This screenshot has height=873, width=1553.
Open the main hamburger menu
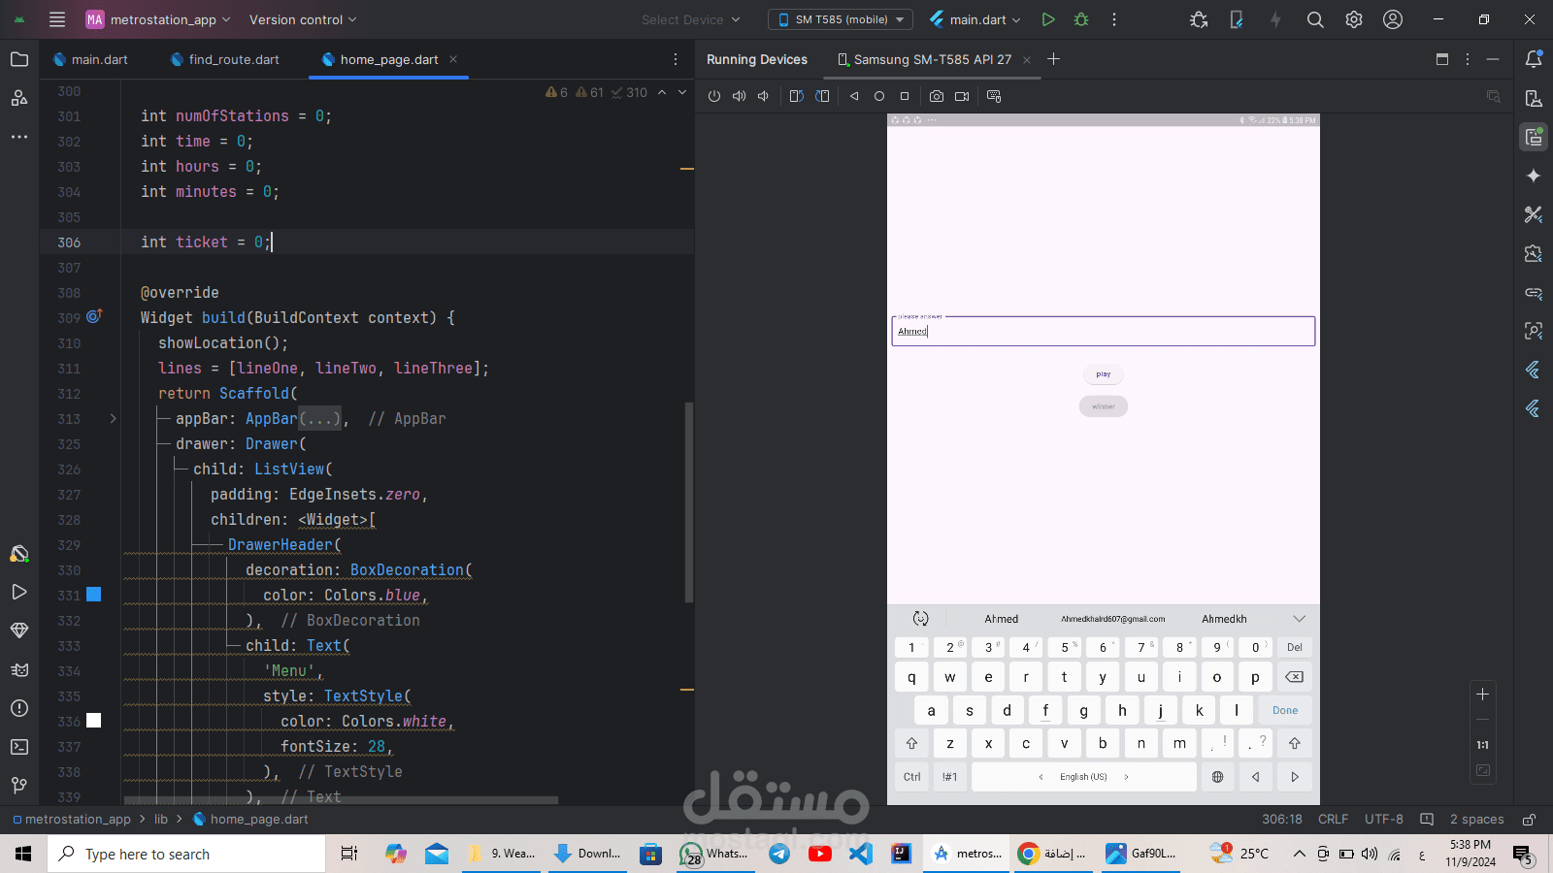pyautogui.click(x=57, y=19)
